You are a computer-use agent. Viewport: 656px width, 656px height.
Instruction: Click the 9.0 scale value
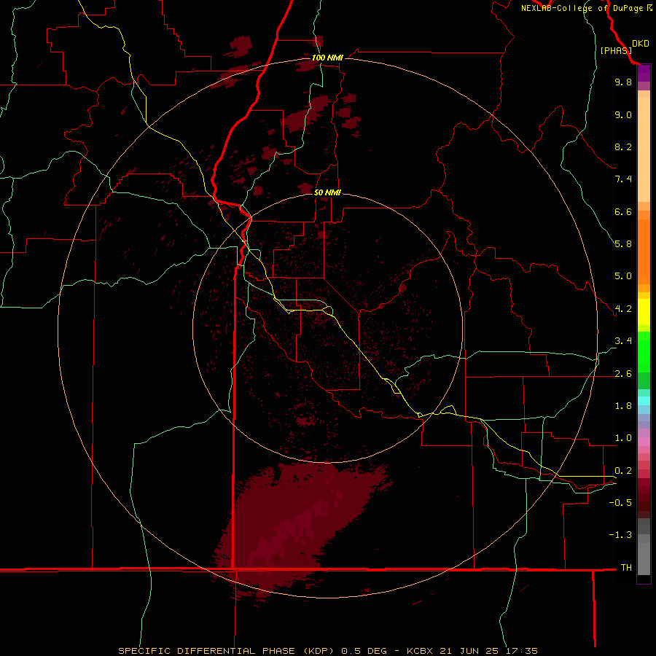[x=623, y=114]
